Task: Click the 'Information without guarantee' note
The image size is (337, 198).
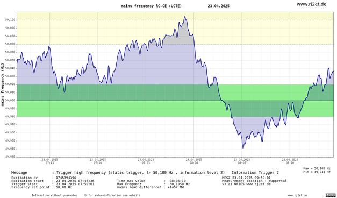Action: [54, 195]
